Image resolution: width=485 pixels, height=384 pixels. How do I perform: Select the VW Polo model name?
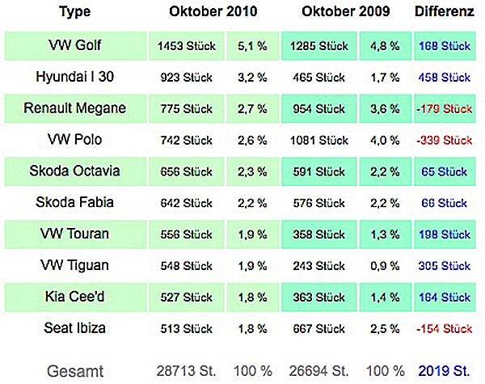pos(75,140)
